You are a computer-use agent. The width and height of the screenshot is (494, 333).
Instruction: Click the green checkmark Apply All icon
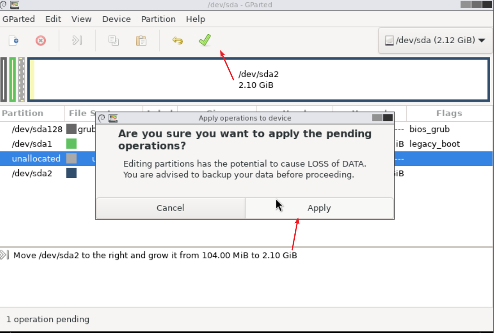(x=204, y=40)
